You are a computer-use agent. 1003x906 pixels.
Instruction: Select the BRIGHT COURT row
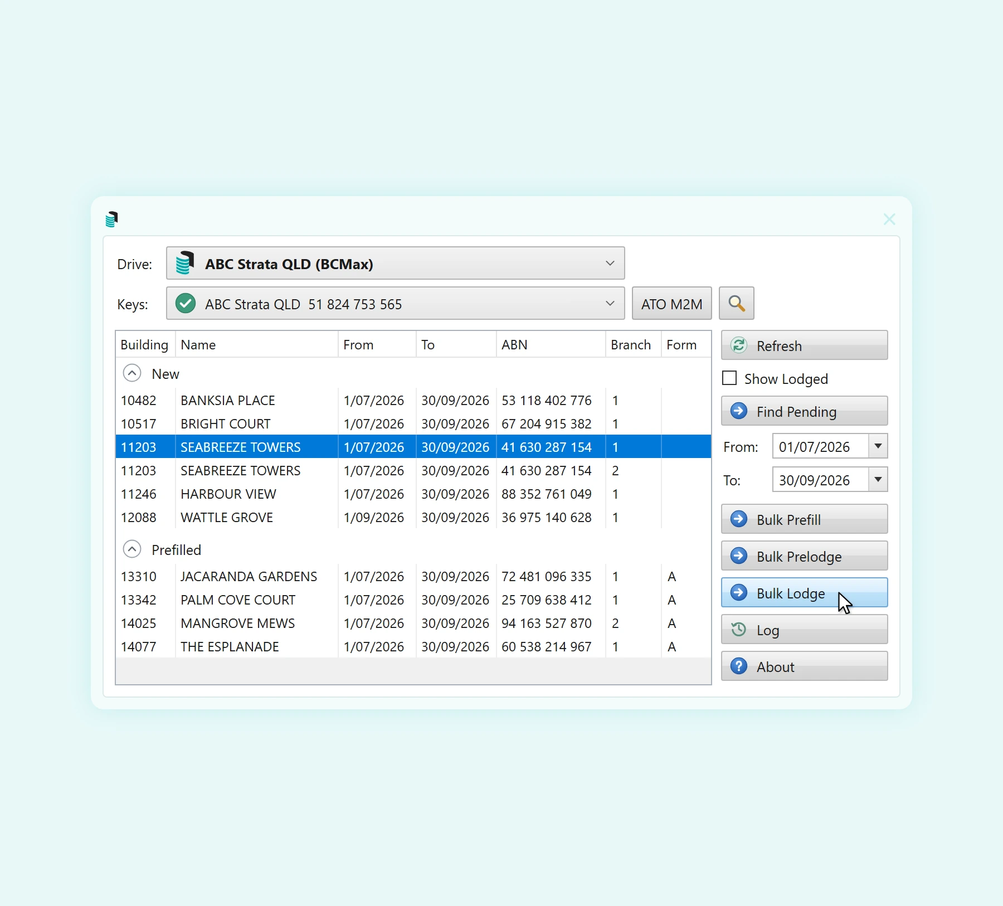point(413,424)
